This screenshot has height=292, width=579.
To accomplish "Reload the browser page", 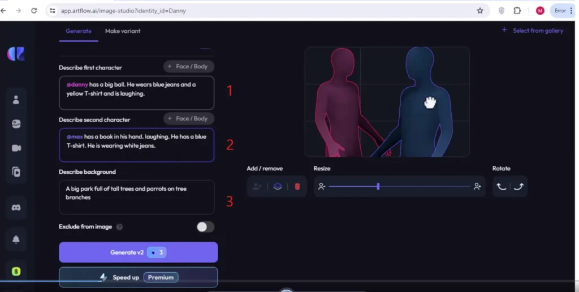I will click(x=34, y=11).
